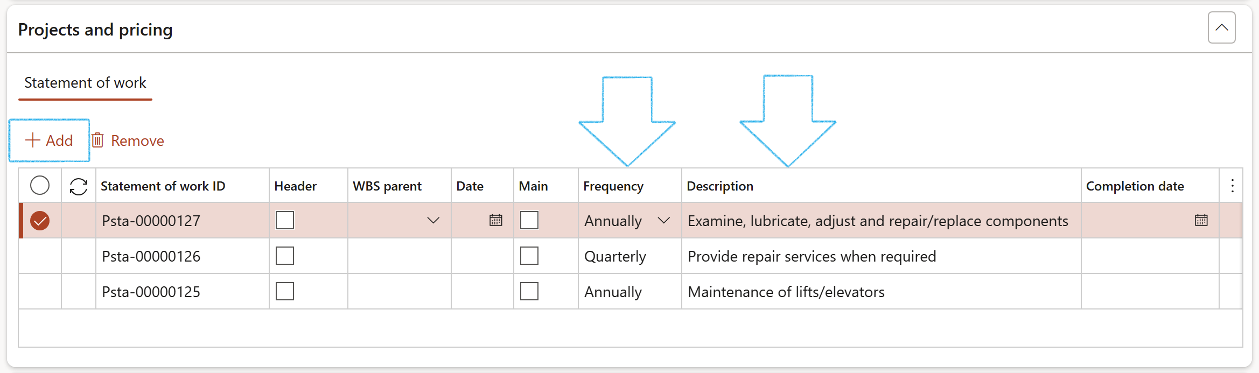Open the Completion date calendar icon

(x=1201, y=220)
